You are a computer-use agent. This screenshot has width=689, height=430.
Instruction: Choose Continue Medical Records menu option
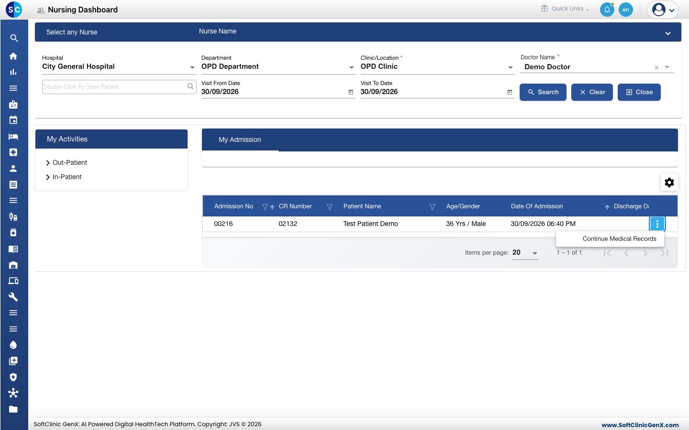610,239
